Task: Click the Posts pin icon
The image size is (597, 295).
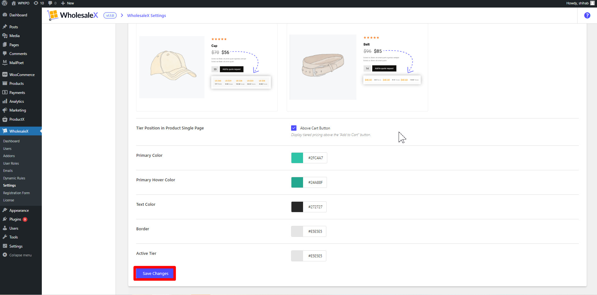Action: coord(5,27)
